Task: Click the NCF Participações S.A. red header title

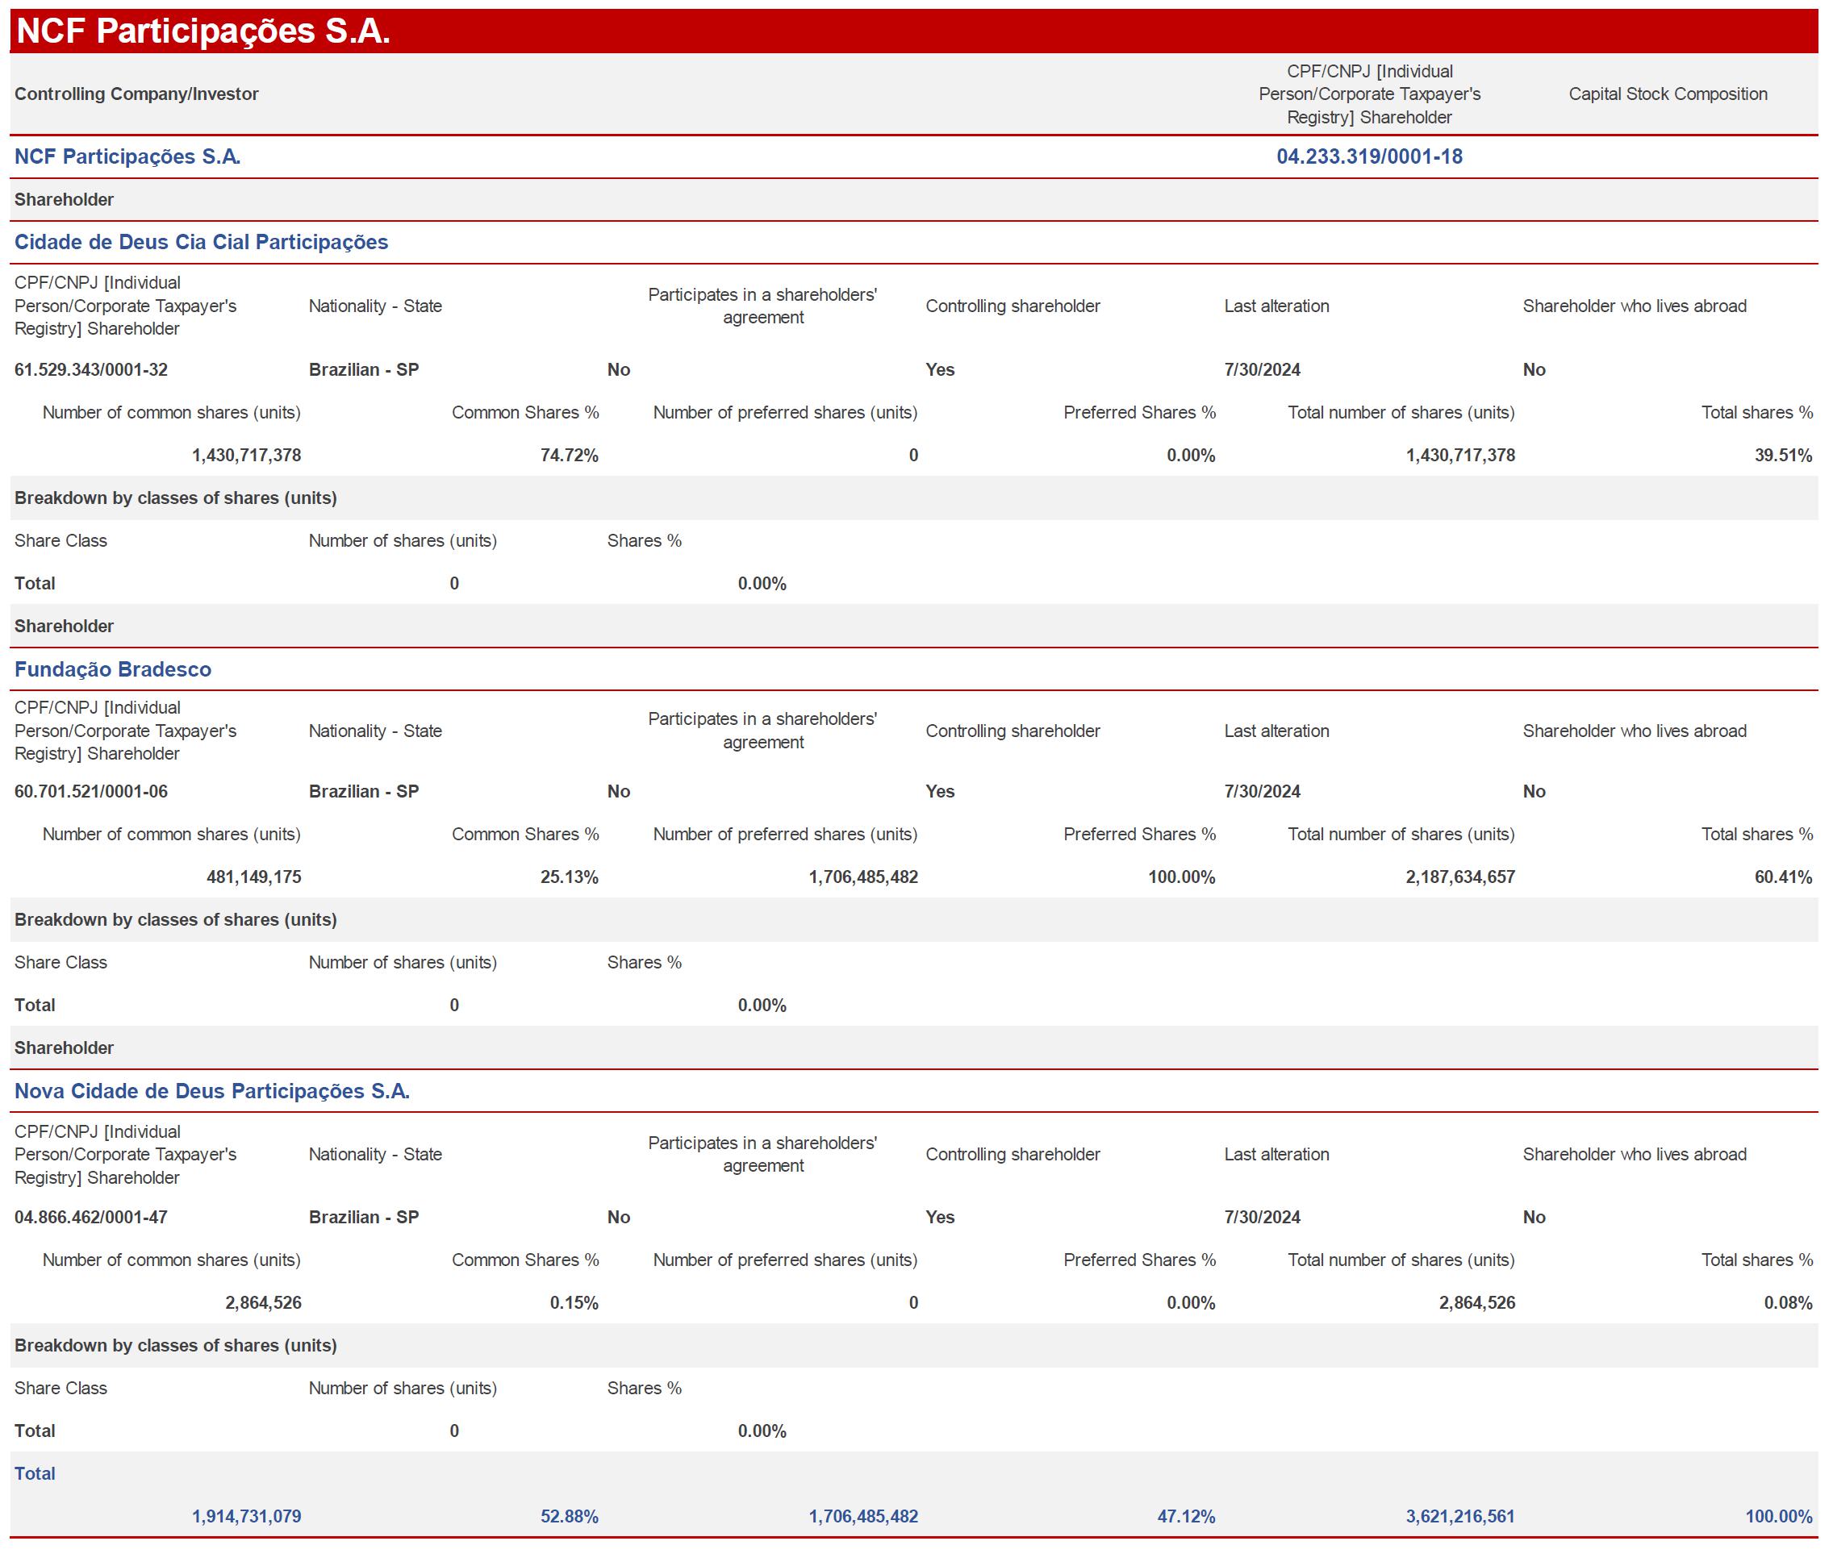Action: coord(203,31)
